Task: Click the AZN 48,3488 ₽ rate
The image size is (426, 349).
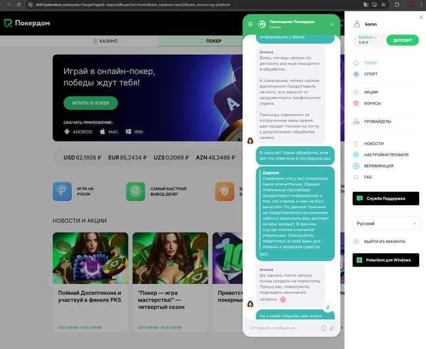Action: pyautogui.click(x=215, y=157)
